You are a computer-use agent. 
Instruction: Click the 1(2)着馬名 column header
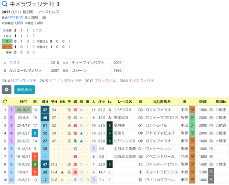click(x=162, y=101)
